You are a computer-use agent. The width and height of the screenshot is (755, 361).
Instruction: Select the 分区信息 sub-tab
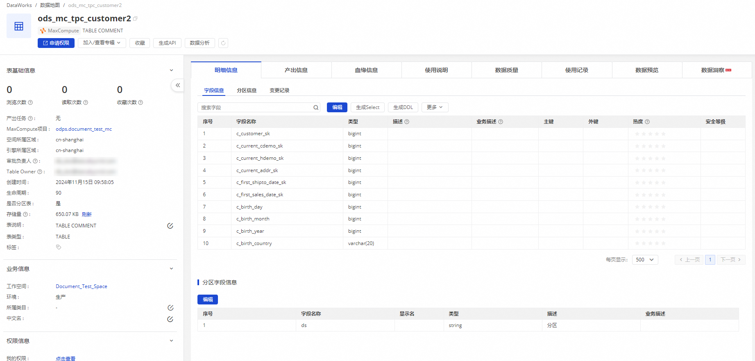(x=247, y=91)
